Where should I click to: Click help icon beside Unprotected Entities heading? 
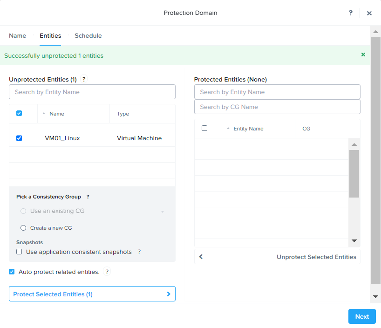[84, 80]
